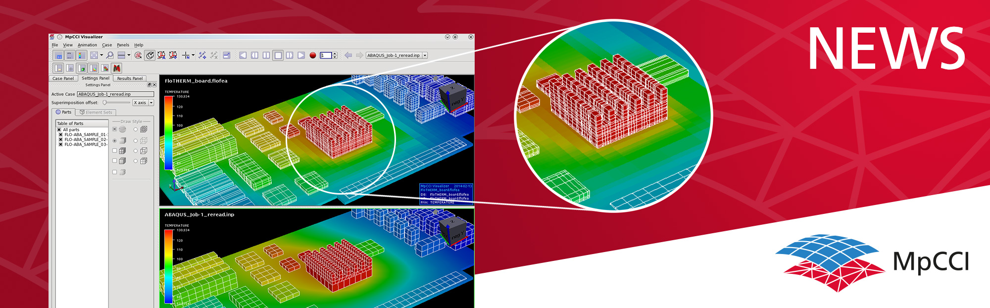Click the Superimposition offset slider handle

click(x=105, y=103)
